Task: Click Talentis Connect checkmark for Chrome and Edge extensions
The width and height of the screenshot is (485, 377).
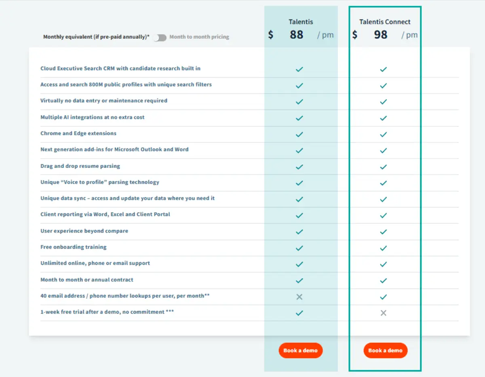Action: (x=383, y=134)
